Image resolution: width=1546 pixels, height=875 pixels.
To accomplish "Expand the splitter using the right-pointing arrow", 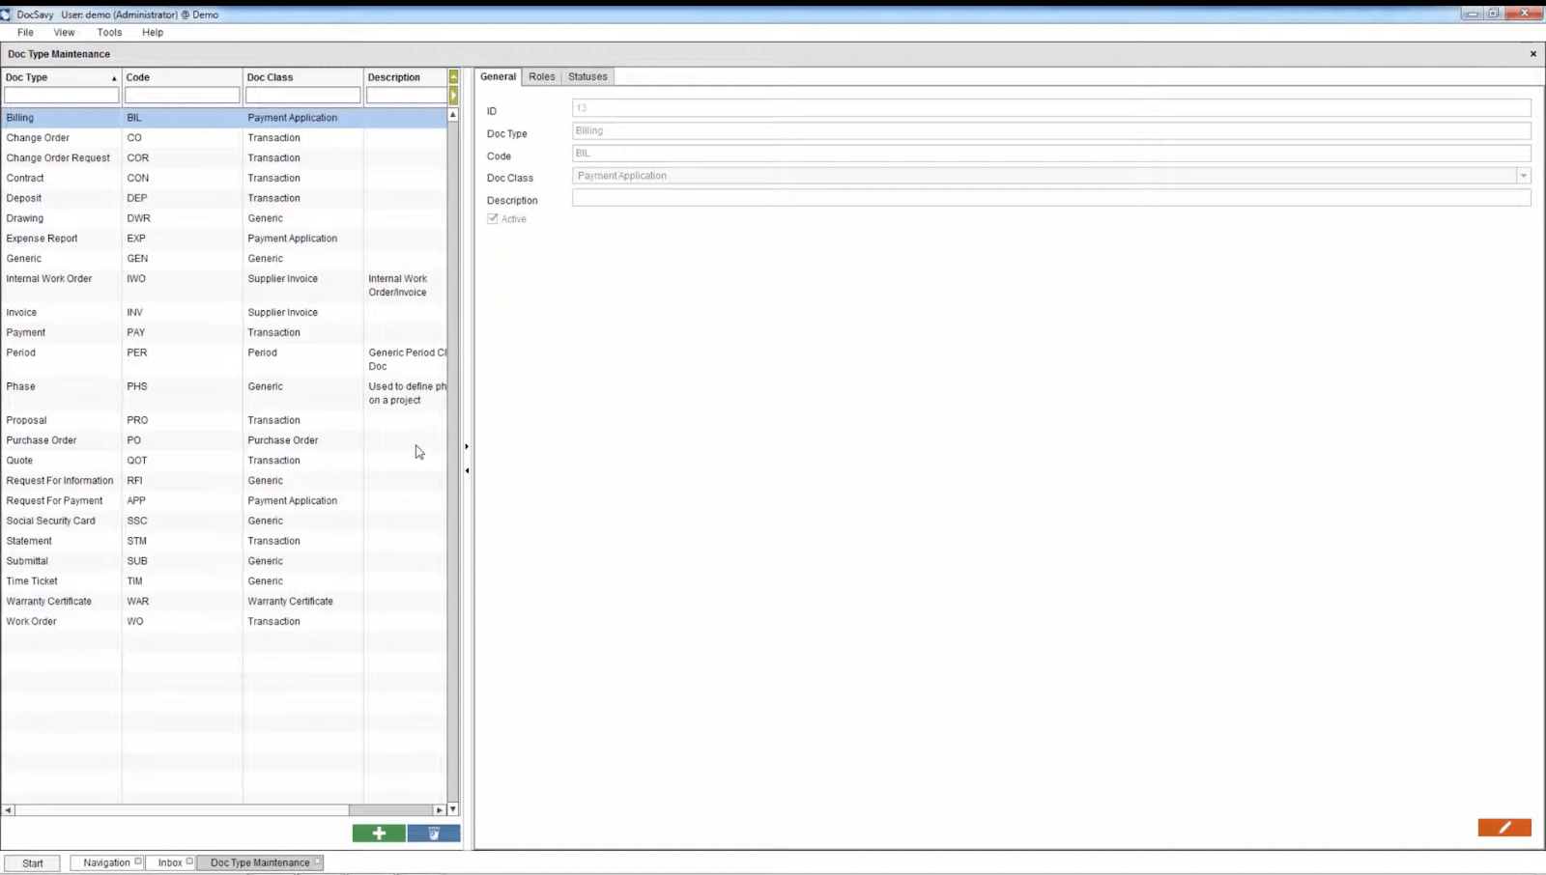I will click(x=467, y=446).
